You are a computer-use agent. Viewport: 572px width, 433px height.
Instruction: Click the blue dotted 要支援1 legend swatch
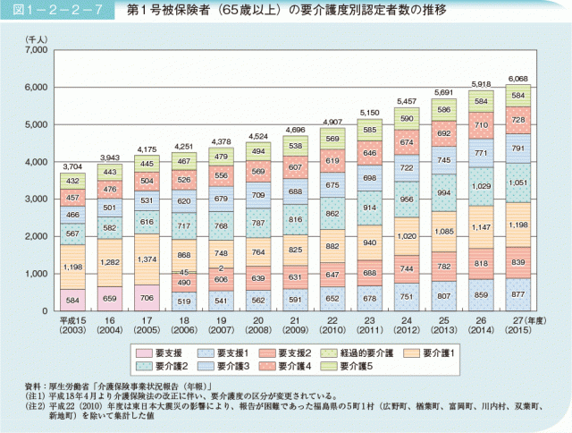click(206, 353)
